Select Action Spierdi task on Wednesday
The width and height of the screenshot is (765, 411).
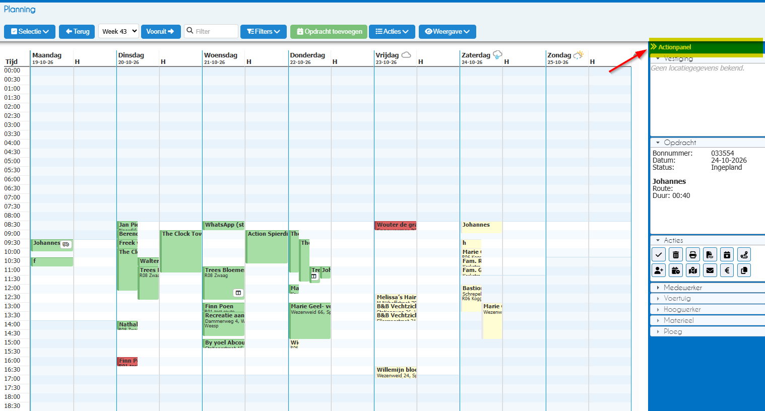pos(267,247)
